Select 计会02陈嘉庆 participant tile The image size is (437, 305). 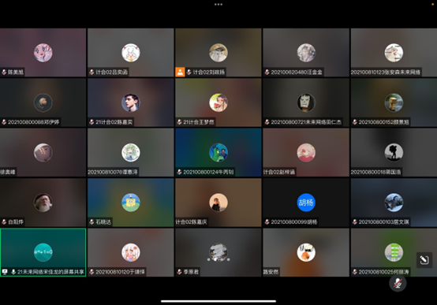(x=218, y=203)
